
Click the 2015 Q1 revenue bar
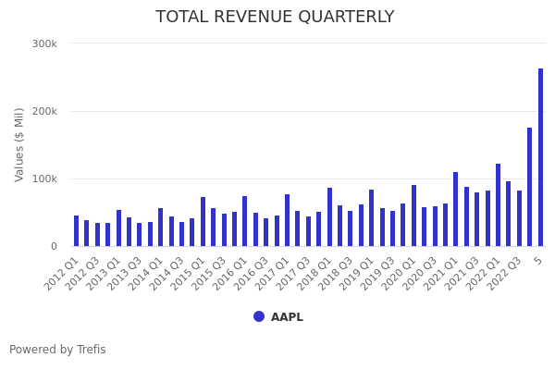203,222
